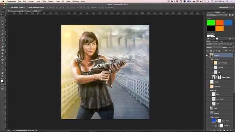Select the Rectangular Marquee tool
Viewport: 235px width, 132px height.
click(3, 18)
